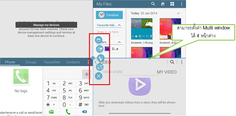Collapse the Favourite folders section
Screen dimensions: 236x116
coord(119,25)
